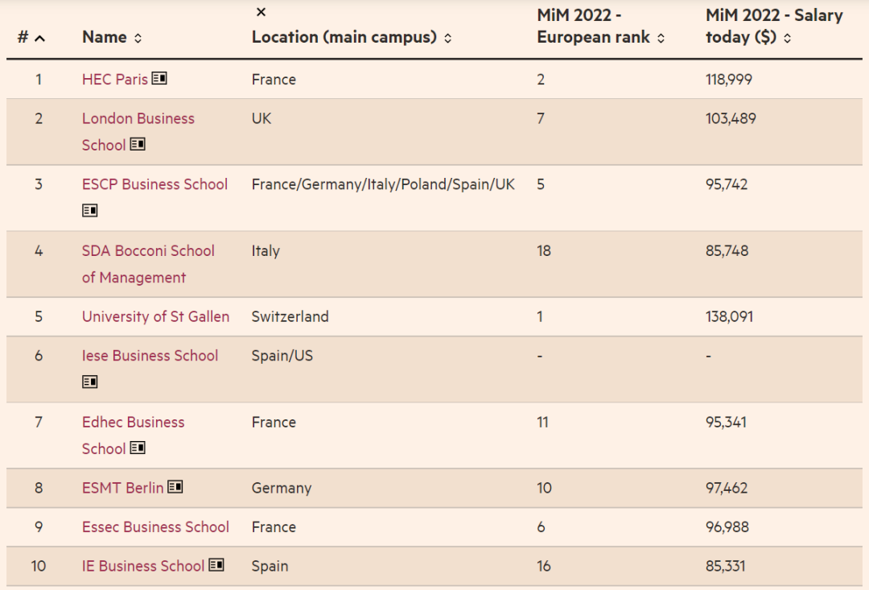Toggle sorting on MiM 2022 European rank
Image resolution: width=869 pixels, height=590 pixels.
[661, 37]
